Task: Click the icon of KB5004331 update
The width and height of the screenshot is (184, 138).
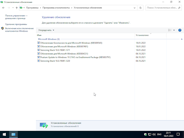Action: (39, 54)
